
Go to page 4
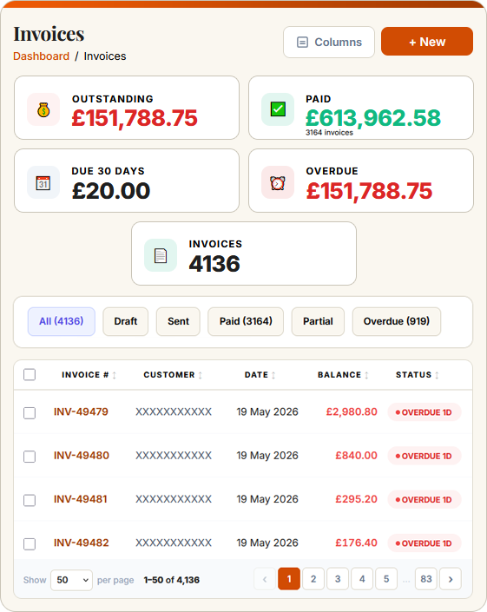pyautogui.click(x=362, y=579)
